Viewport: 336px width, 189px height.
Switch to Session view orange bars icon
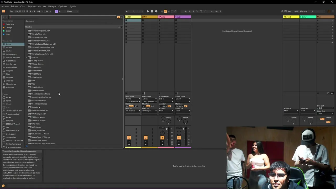pyautogui.click(x=329, y=11)
